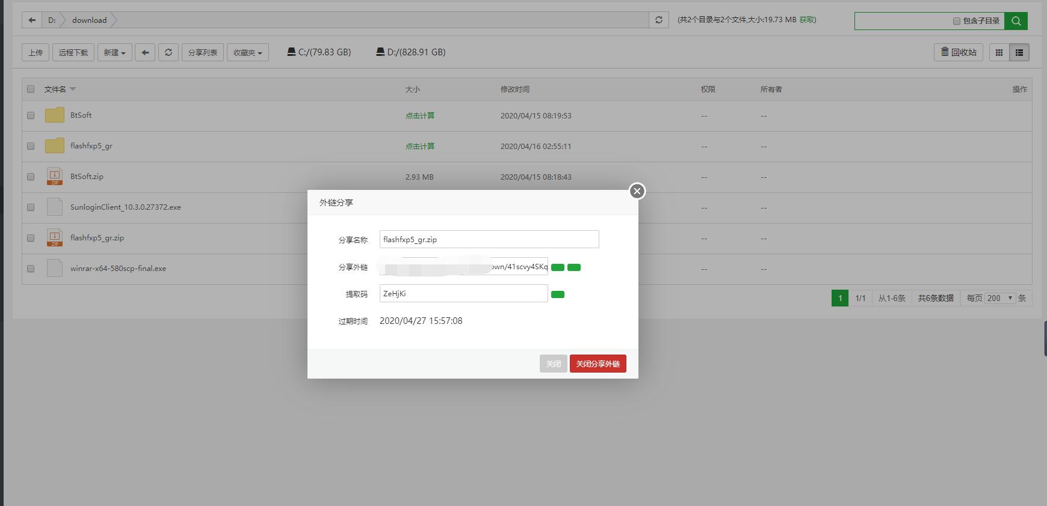Click the toolbar refresh icon button
This screenshot has width=1047, height=506.
click(168, 52)
